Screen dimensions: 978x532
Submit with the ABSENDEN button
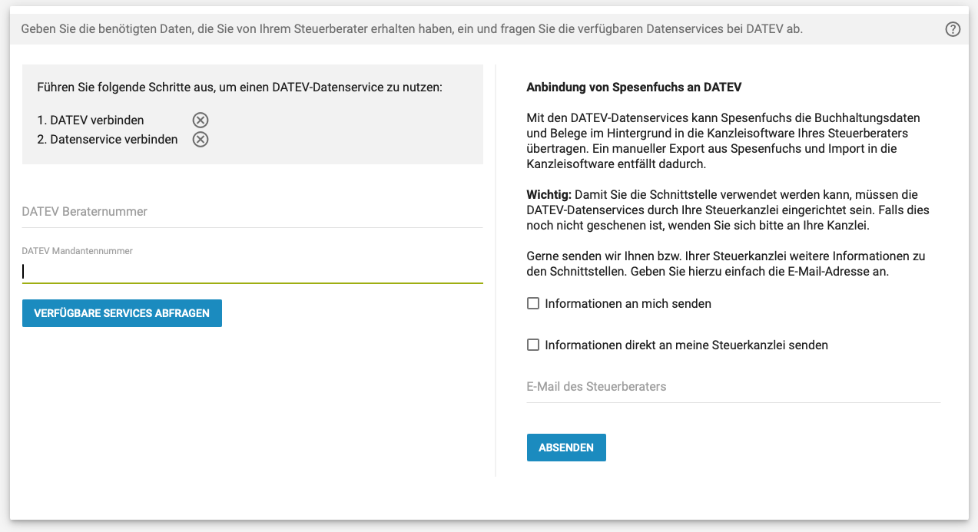[566, 448]
